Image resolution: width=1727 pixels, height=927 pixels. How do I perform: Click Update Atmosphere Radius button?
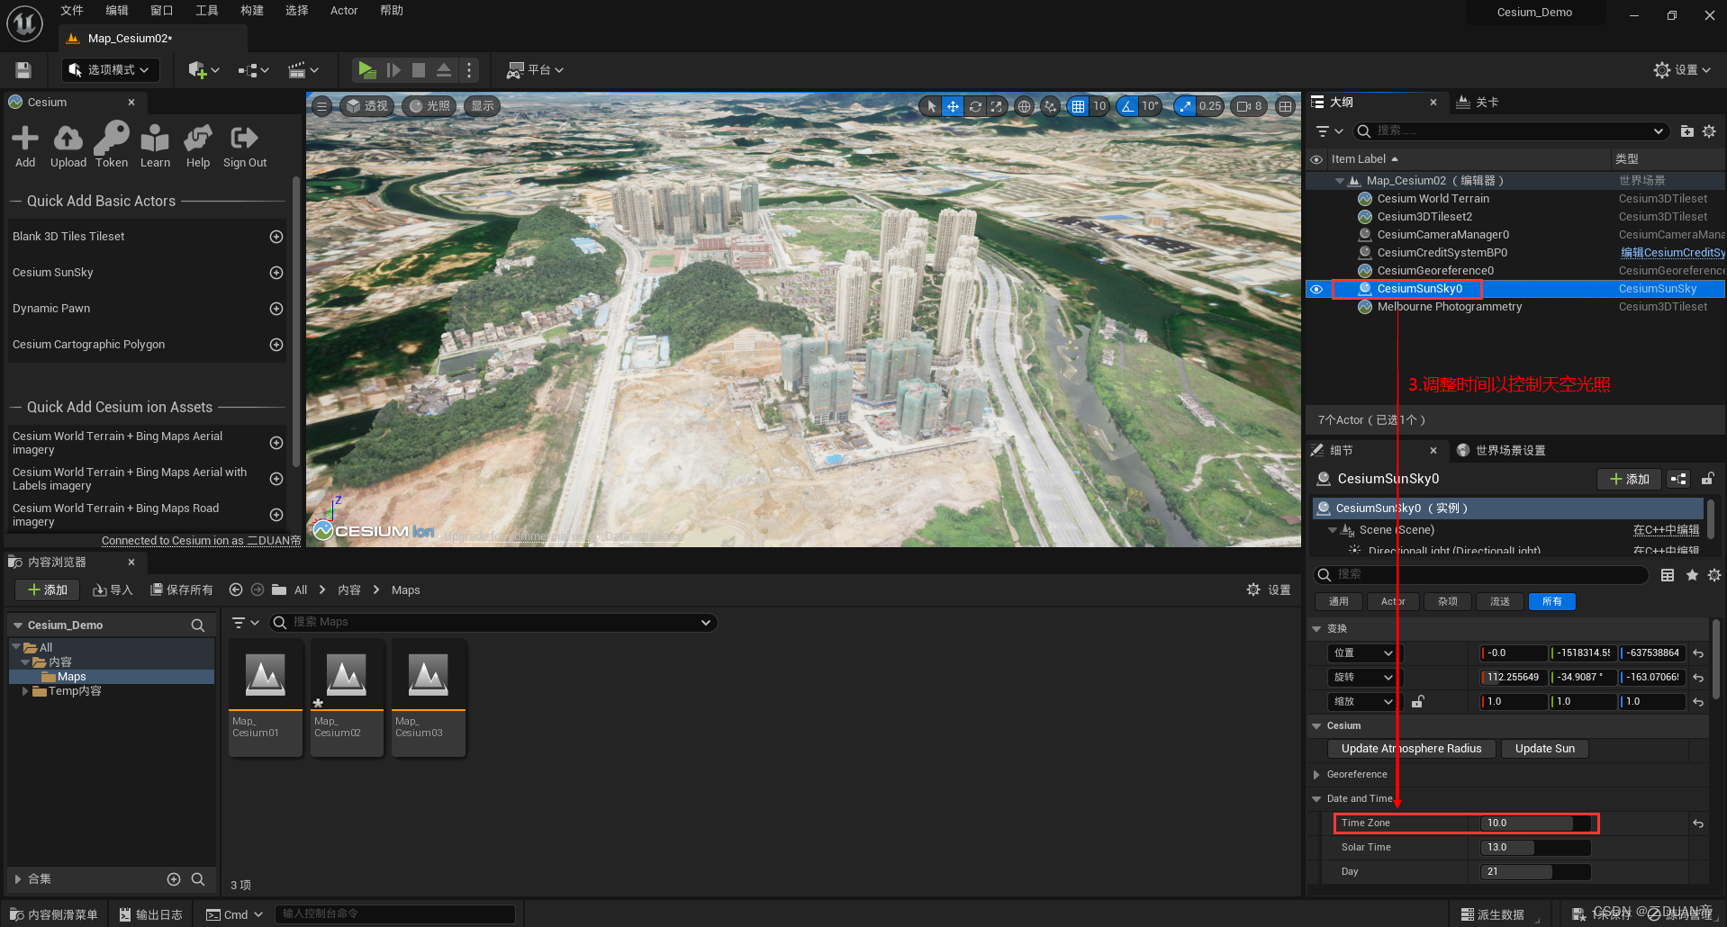coord(1411,749)
